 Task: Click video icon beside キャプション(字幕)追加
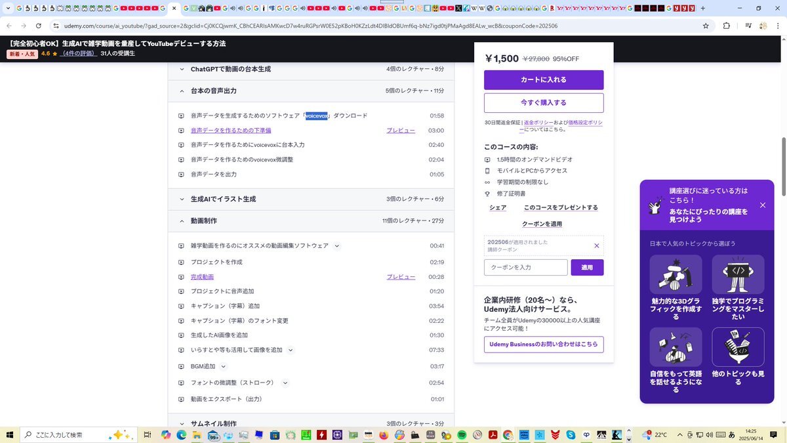pos(182,306)
